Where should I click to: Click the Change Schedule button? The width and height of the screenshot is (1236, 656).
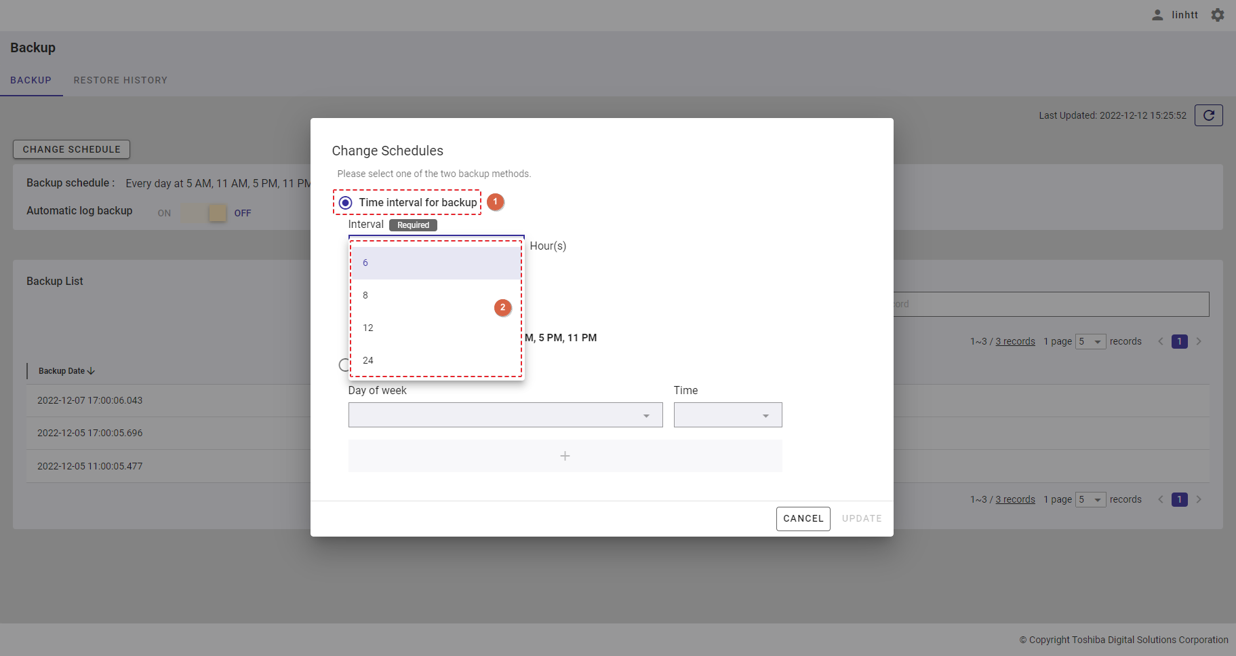point(71,149)
